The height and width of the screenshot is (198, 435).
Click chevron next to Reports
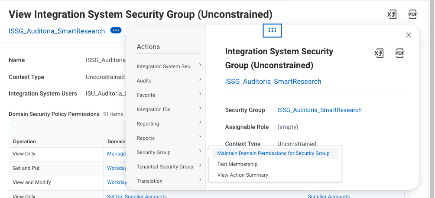[200, 137]
